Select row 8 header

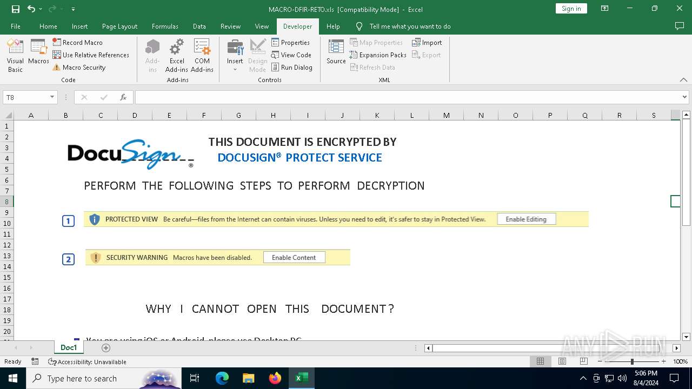(x=7, y=202)
